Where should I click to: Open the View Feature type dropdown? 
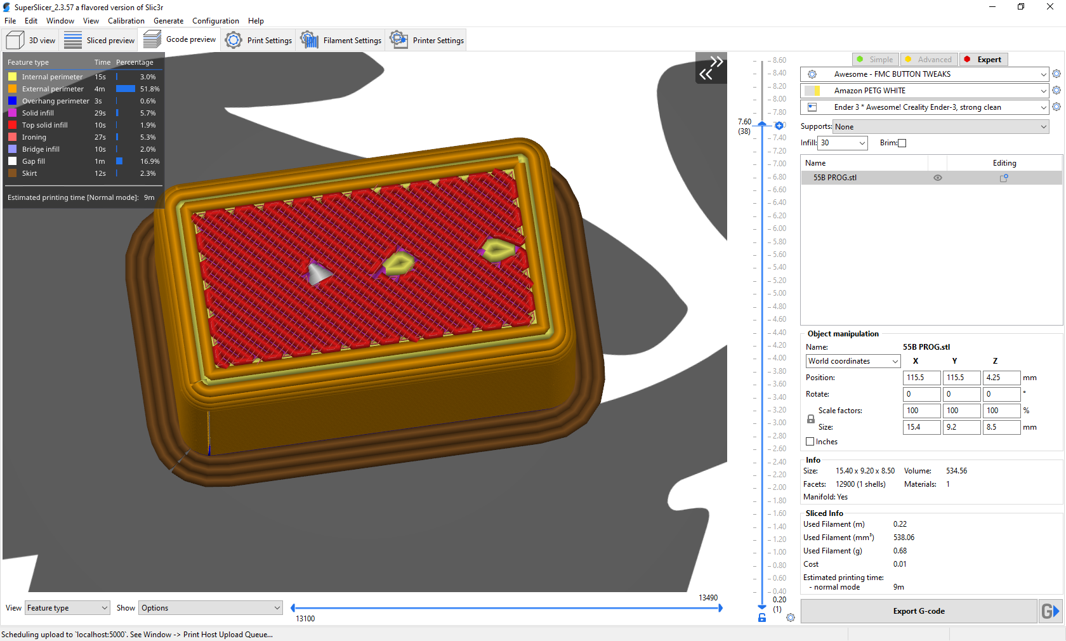click(67, 608)
